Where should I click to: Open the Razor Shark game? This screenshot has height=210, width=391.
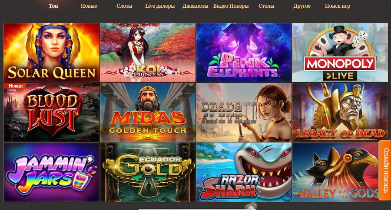tap(244, 172)
